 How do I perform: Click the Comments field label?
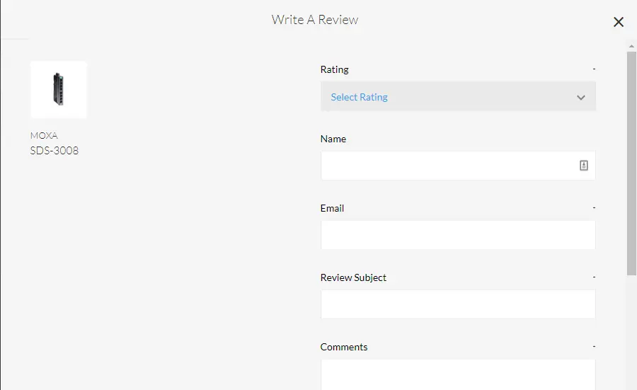344,347
